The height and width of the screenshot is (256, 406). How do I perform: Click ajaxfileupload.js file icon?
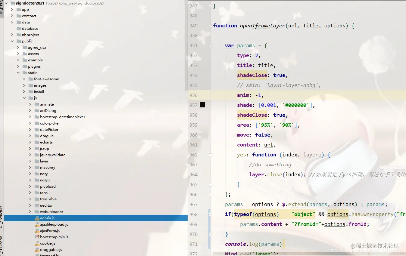click(37, 224)
